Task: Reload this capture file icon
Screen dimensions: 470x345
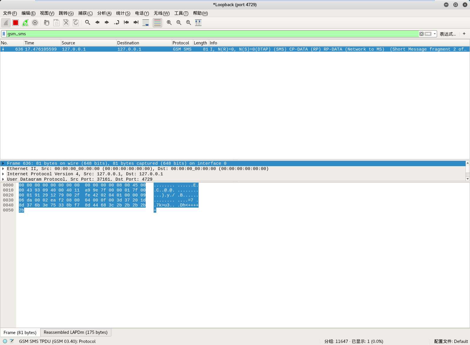Action: (x=76, y=23)
